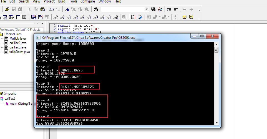Image resolution: width=267 pixels, height=139 pixels.
Task: Open the search combo box dropdown arrow
Action: (147, 9)
